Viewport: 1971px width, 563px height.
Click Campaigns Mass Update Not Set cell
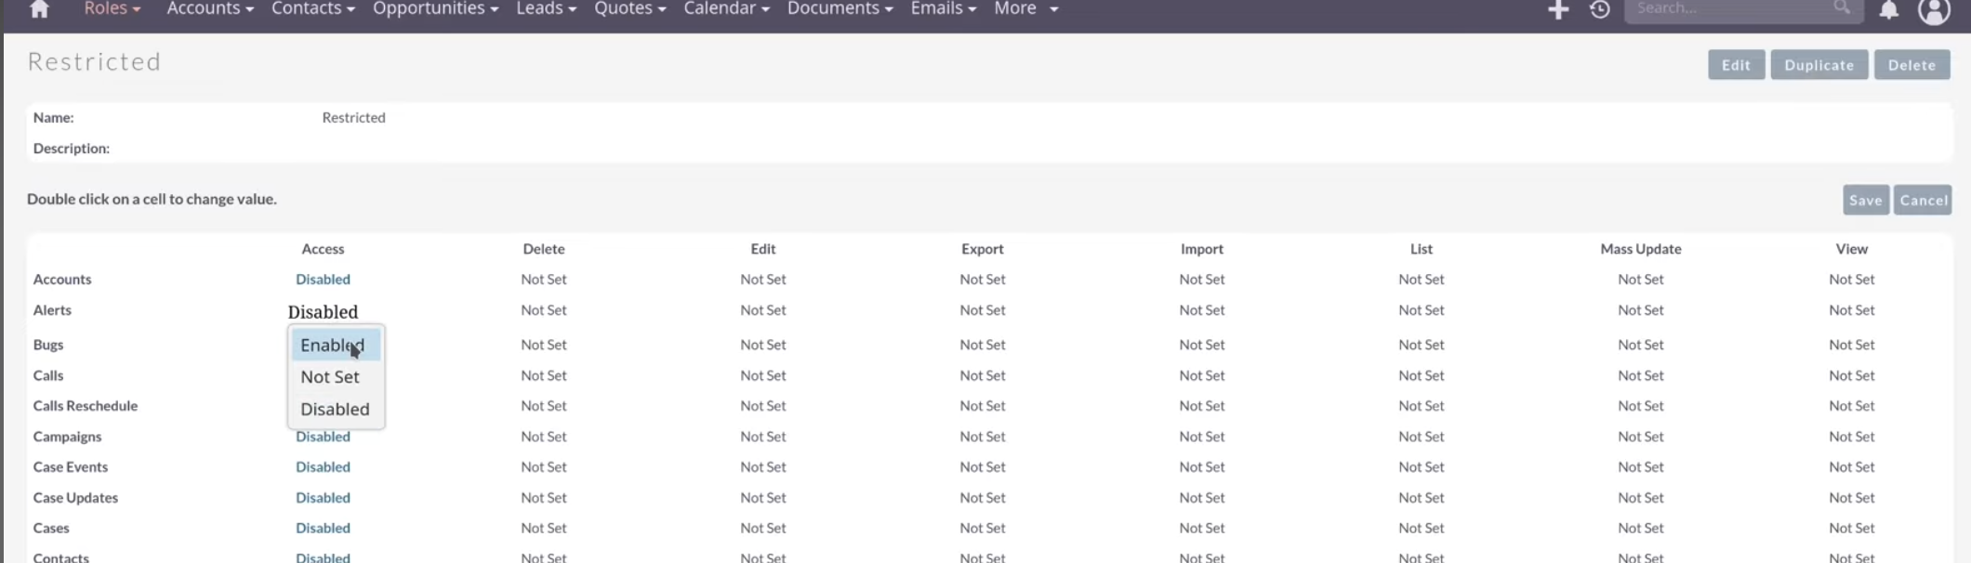1641,437
